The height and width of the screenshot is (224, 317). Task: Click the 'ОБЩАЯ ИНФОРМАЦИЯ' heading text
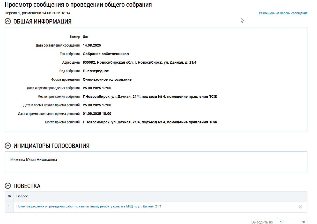click(42, 21)
